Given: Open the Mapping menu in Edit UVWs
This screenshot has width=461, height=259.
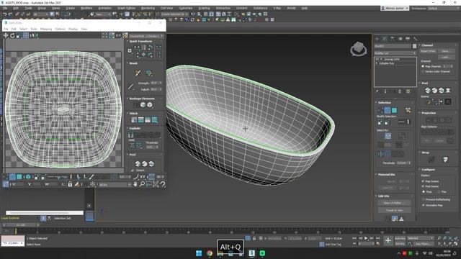Looking at the screenshot, I should click(x=46, y=29).
